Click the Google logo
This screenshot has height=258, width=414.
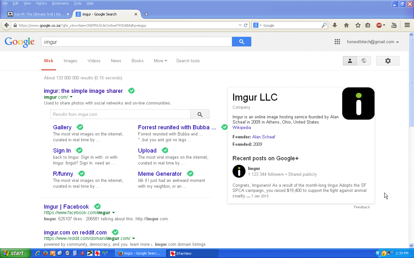tap(20, 42)
